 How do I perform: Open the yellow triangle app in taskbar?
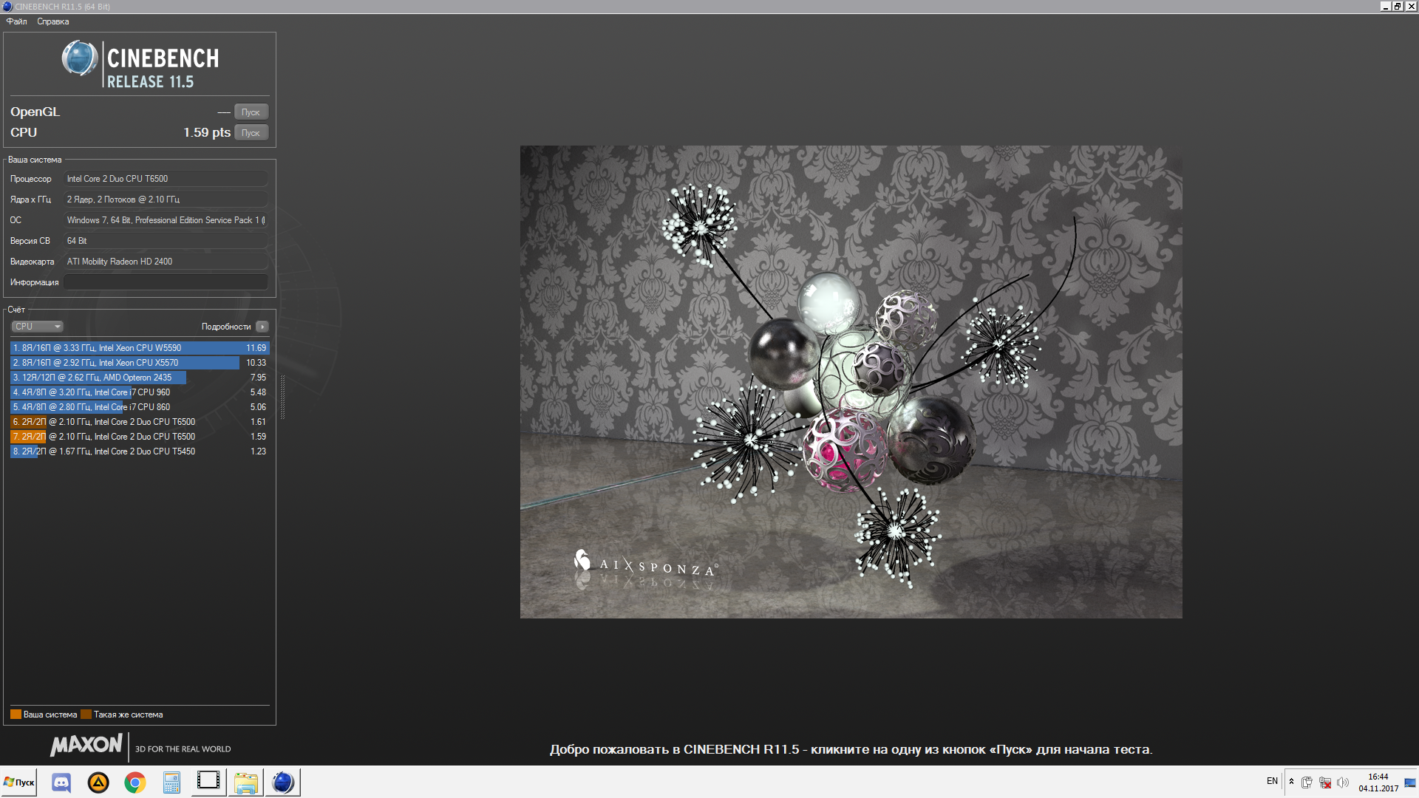(x=98, y=782)
